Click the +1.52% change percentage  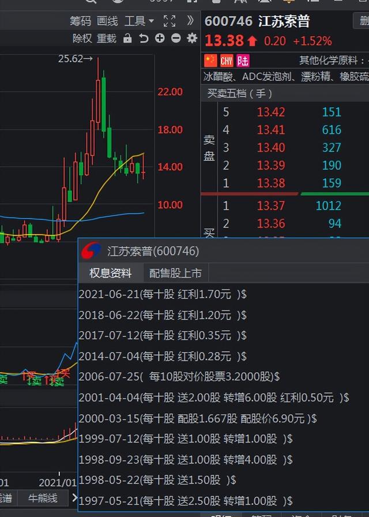click(312, 41)
